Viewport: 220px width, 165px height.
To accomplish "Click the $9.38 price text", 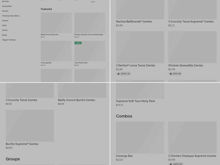I will [9, 104].
